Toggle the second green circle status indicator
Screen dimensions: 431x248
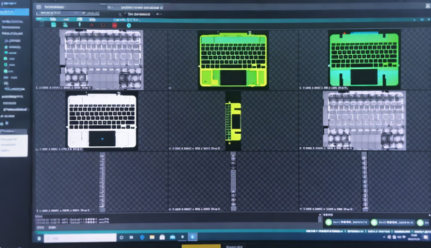pyautogui.click(x=374, y=222)
